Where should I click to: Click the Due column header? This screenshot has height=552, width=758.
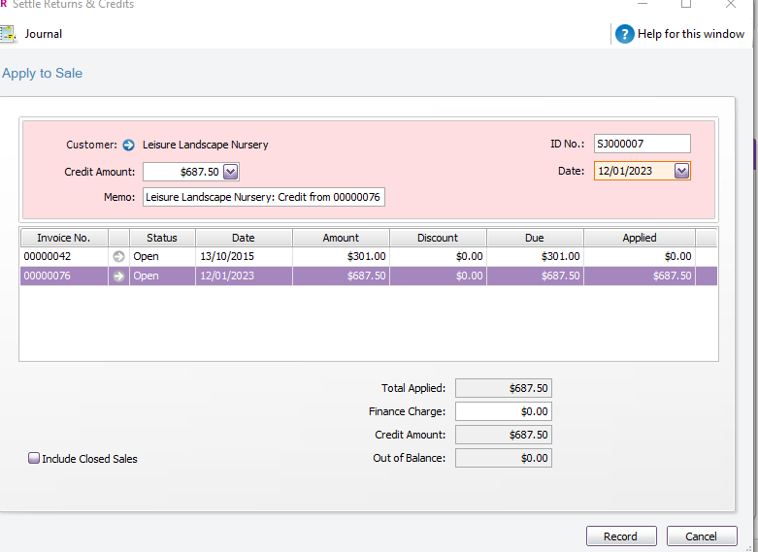535,238
